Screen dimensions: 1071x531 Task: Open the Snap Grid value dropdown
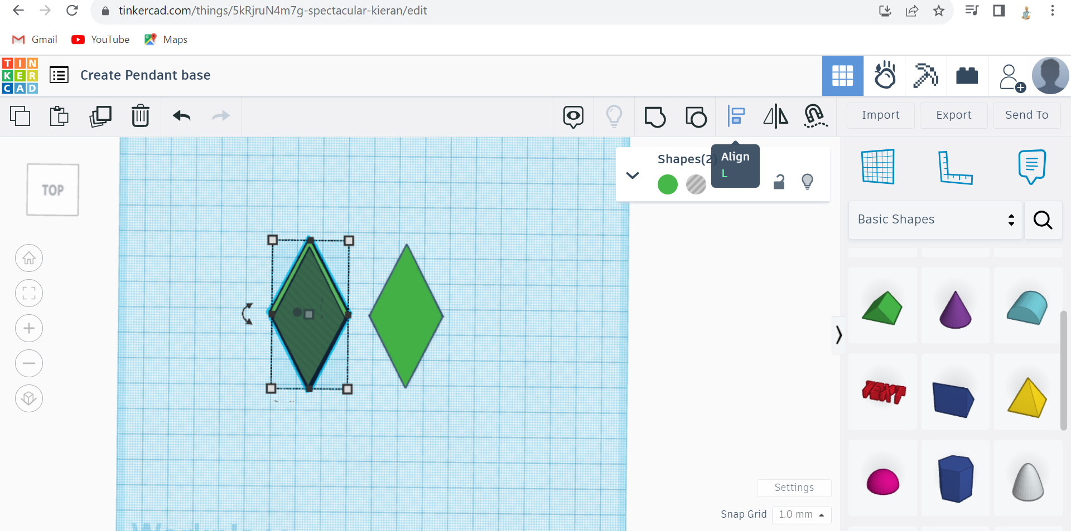(802, 514)
